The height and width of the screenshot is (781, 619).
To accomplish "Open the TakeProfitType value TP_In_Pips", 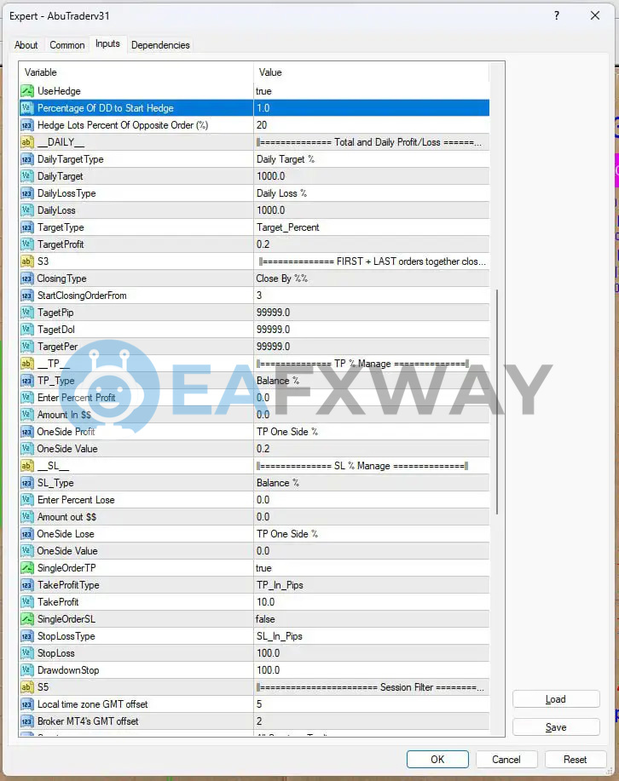I will tap(371, 585).
